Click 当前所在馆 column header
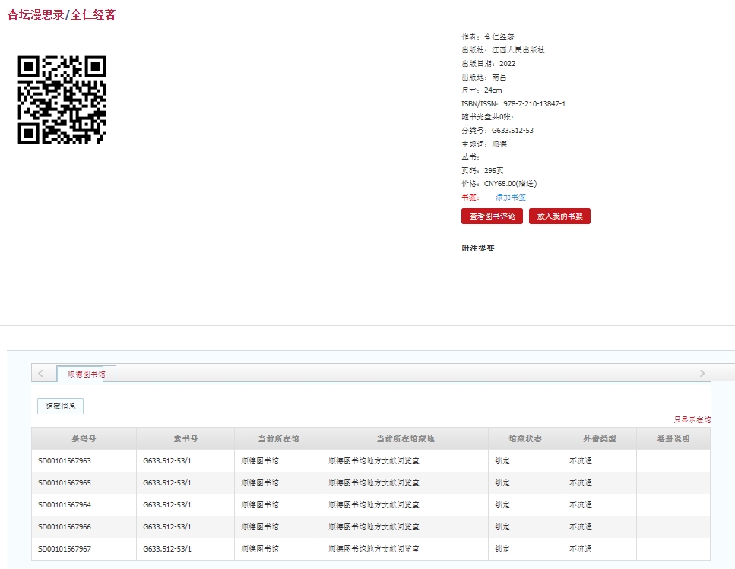The height and width of the screenshot is (569, 735). (x=278, y=439)
